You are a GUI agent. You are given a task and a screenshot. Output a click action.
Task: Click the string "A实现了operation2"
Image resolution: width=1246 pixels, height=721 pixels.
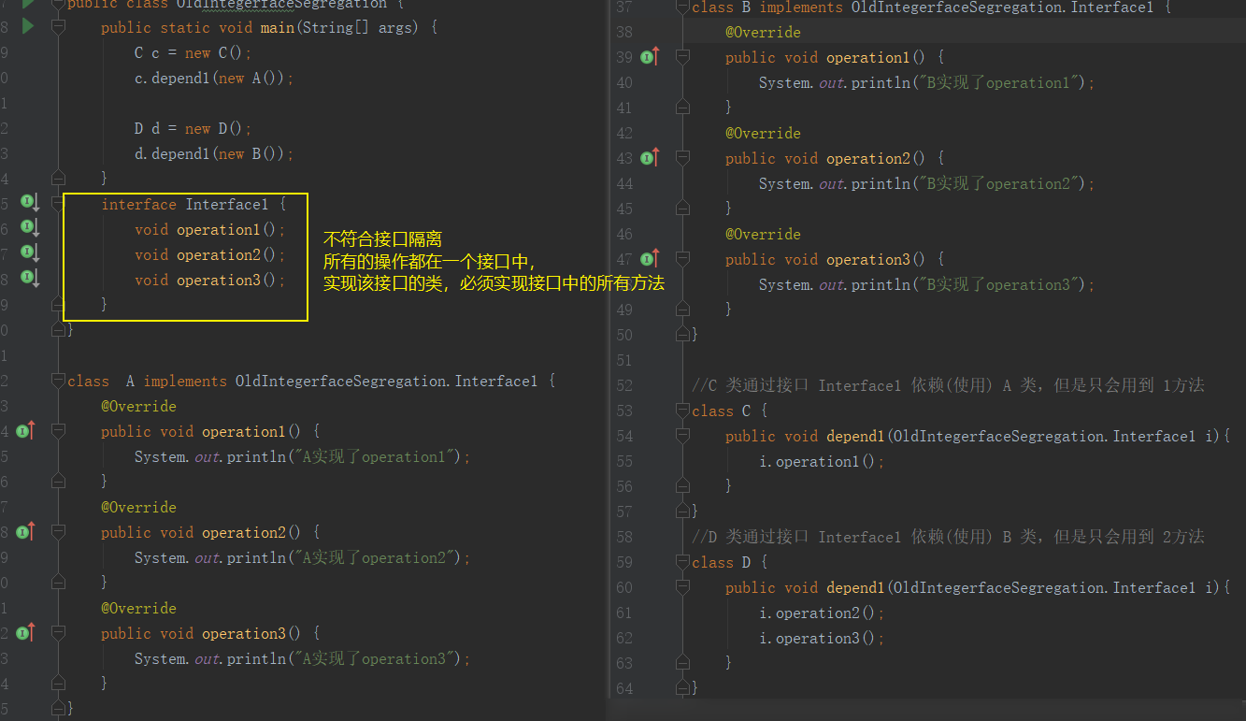click(376, 557)
